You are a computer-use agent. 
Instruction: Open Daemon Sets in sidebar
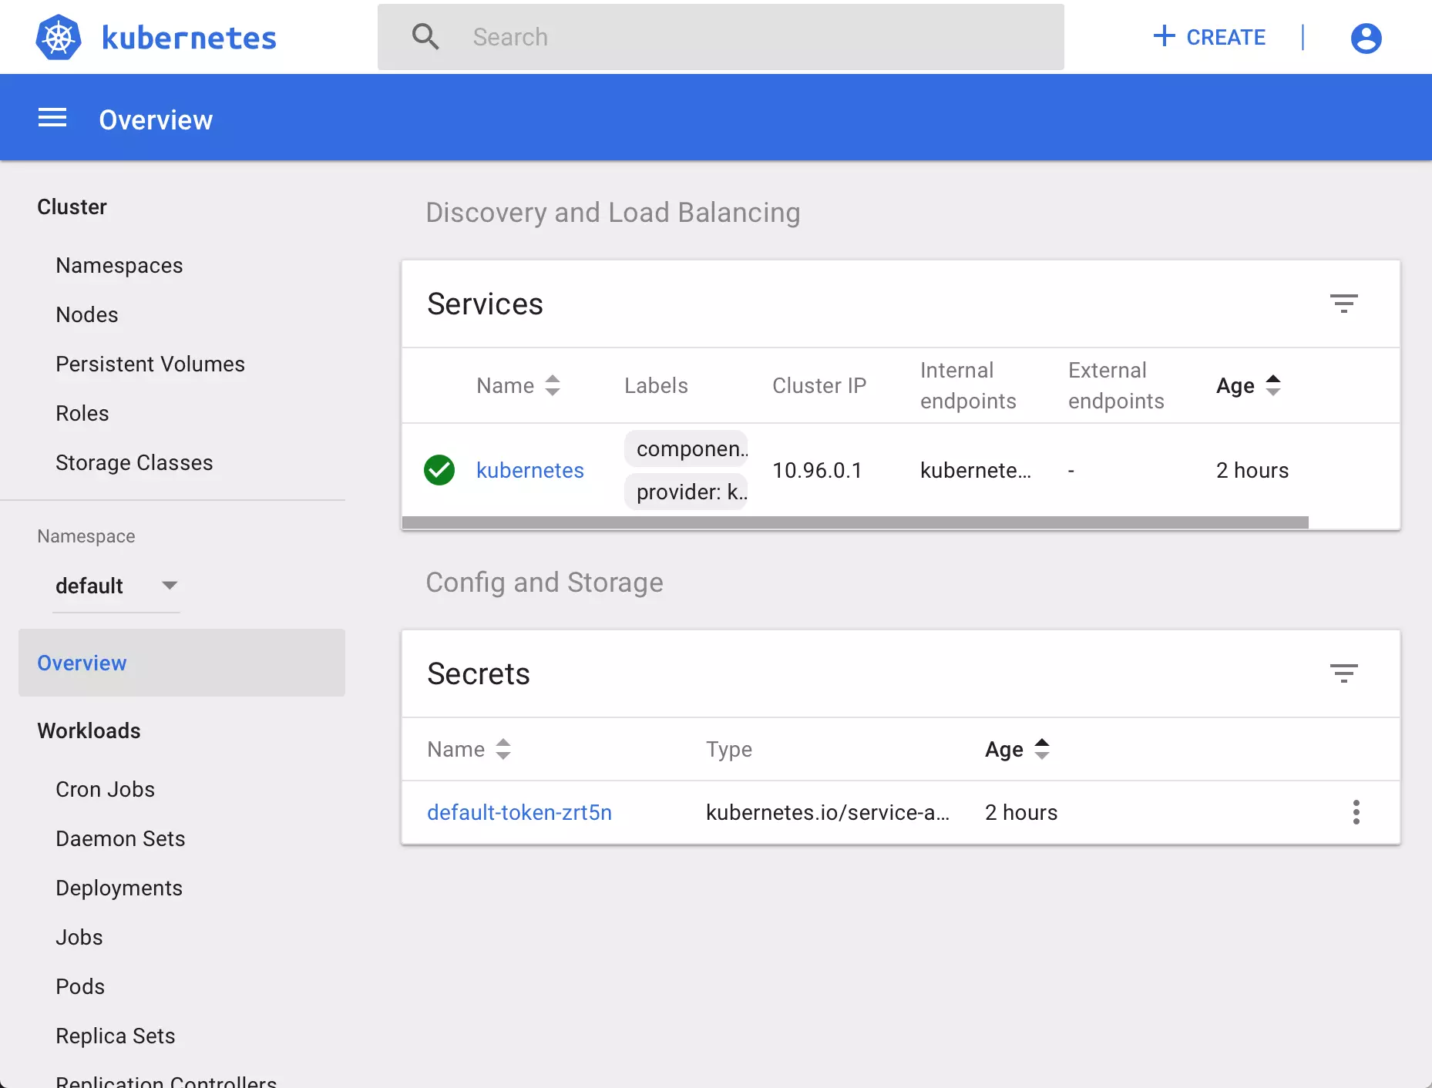120,838
